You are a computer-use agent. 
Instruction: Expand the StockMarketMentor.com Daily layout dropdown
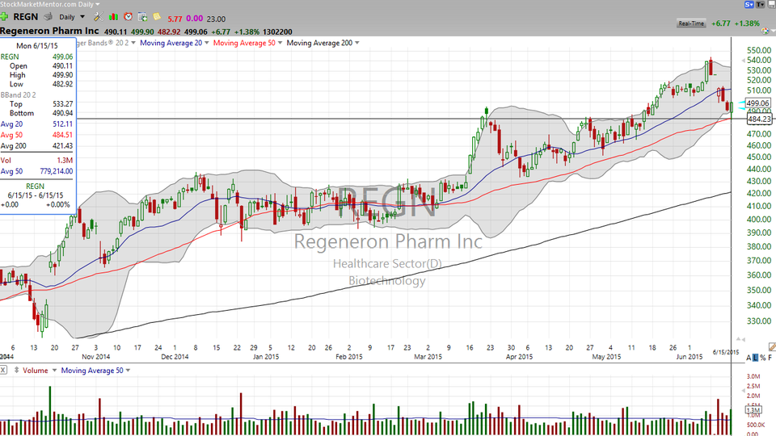point(97,4)
